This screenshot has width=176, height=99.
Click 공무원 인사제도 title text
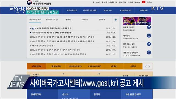(129, 27)
